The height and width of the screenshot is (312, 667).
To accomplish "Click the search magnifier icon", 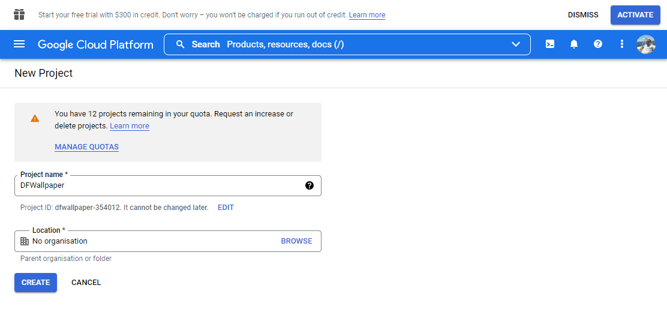I will point(181,44).
